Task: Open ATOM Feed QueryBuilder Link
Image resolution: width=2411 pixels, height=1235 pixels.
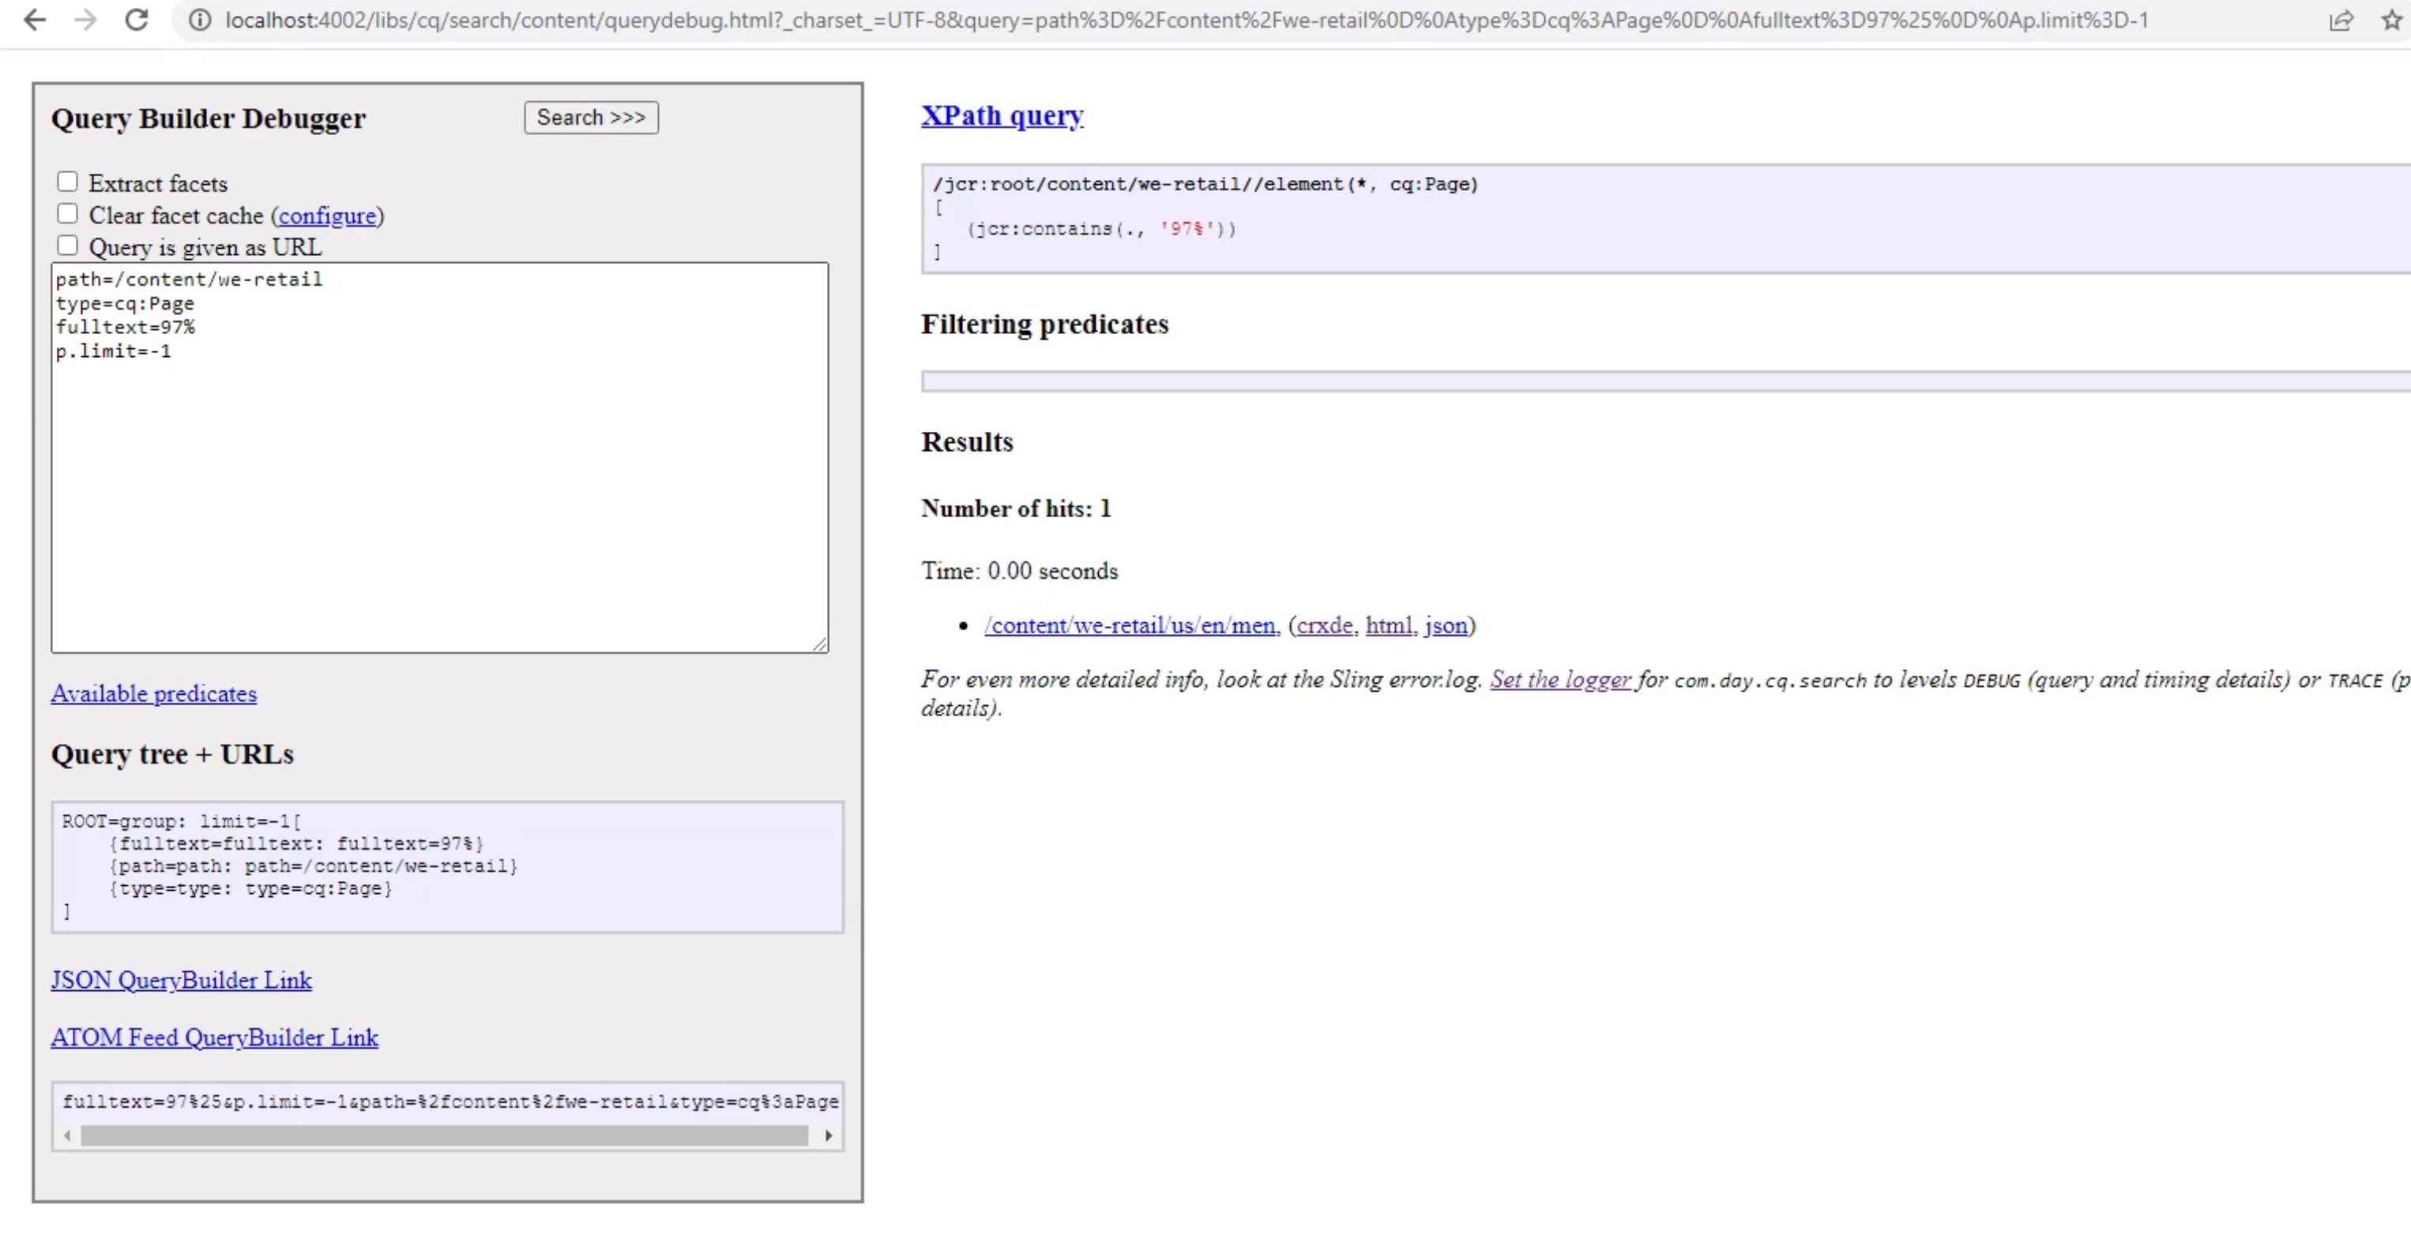Action: (214, 1037)
